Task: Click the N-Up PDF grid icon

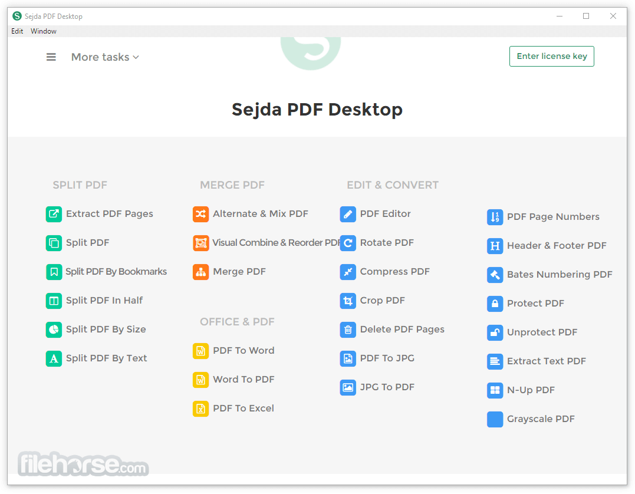Action: point(495,390)
